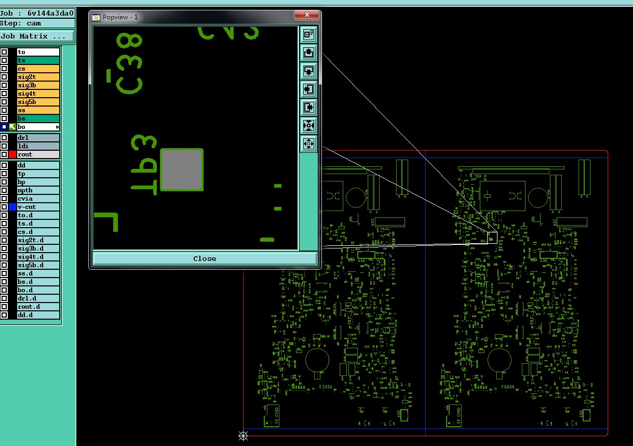Select the drl layer row

(x=38, y=138)
